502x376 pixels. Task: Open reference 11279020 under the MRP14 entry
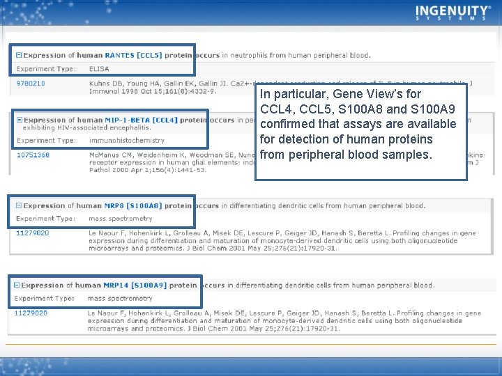point(31,313)
